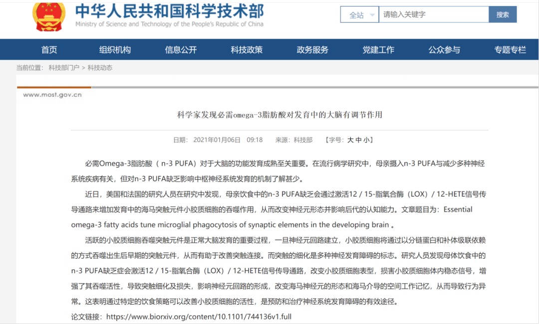Screen dimensions: 539x324
Task: Open the 科技政策 menu item
Action: pyautogui.click(x=247, y=50)
